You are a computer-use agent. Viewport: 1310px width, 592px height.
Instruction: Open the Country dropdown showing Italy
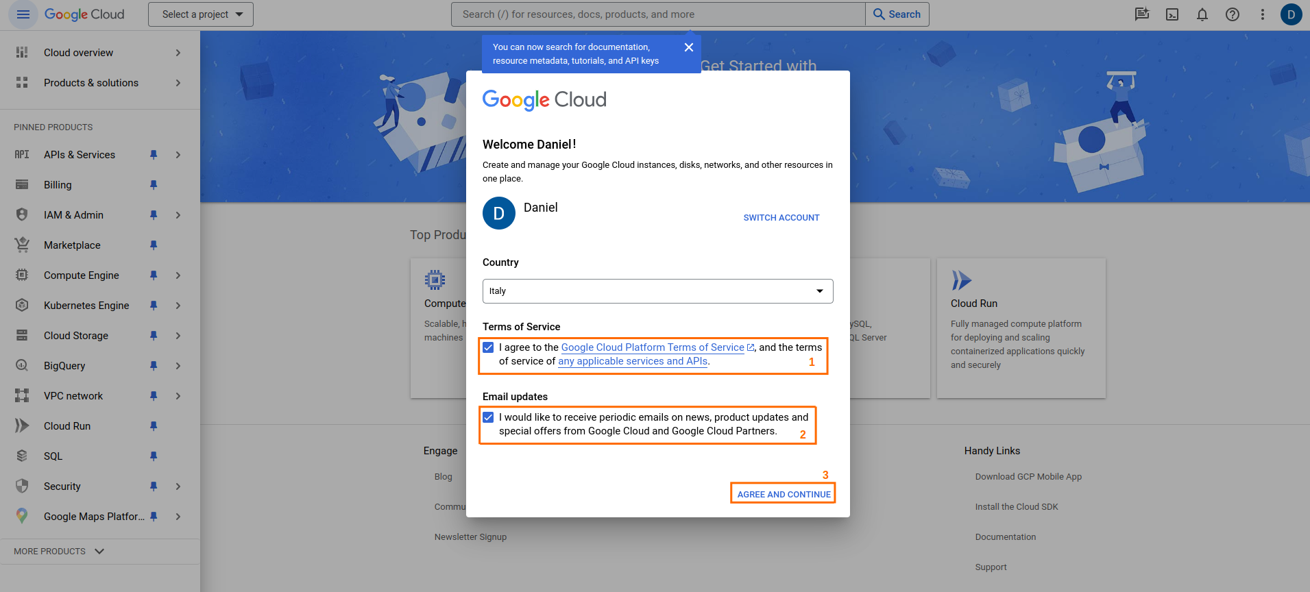click(x=657, y=291)
